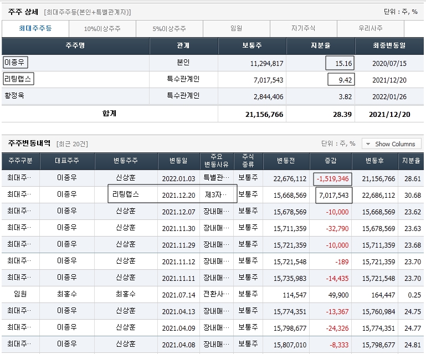The height and width of the screenshot is (354, 426).
Task: Click the decrease value -189
Action: tap(342, 262)
